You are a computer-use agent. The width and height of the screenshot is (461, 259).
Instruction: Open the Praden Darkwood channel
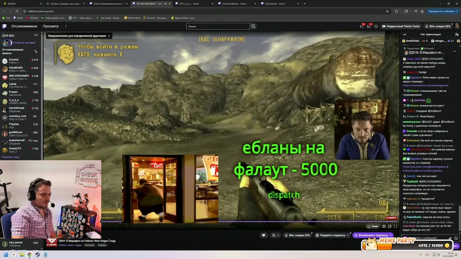(21, 94)
